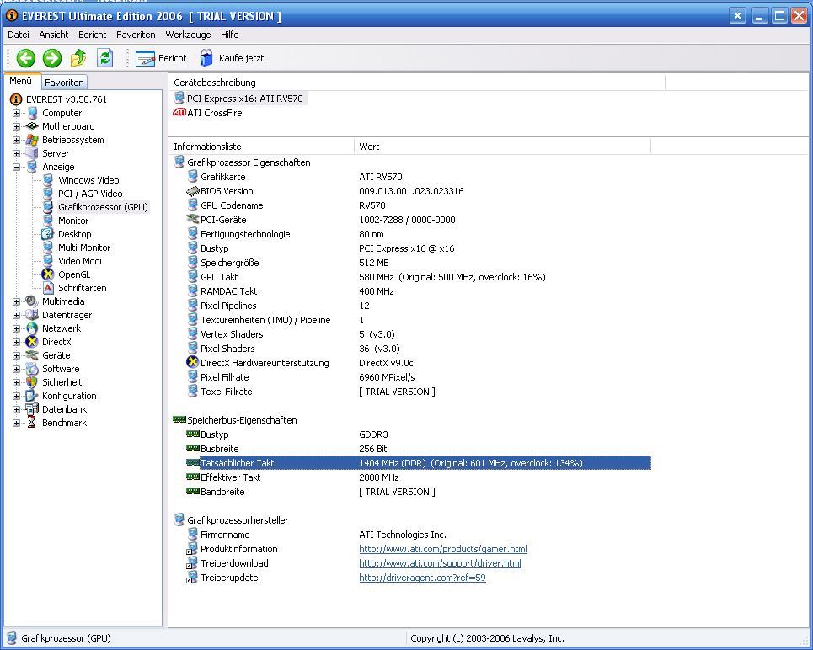813x650 pixels.
Task: Open the driveragent.com driver update link
Action: click(422, 578)
